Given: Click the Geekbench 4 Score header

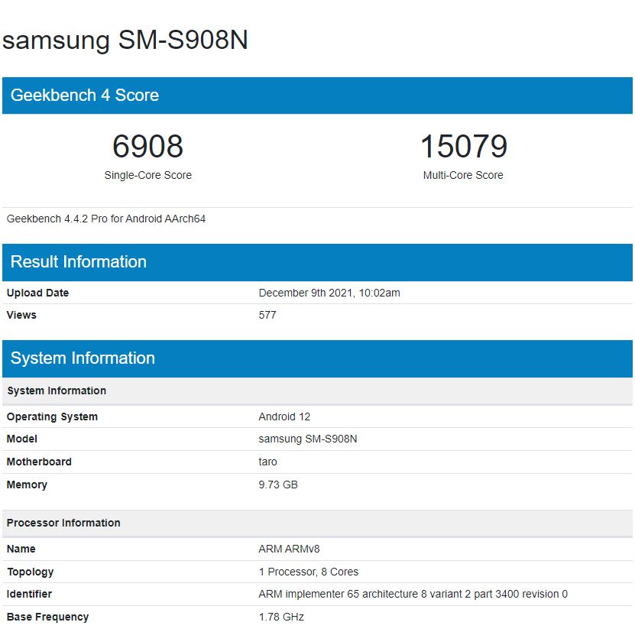Looking at the screenshot, I should pyautogui.click(x=85, y=96).
